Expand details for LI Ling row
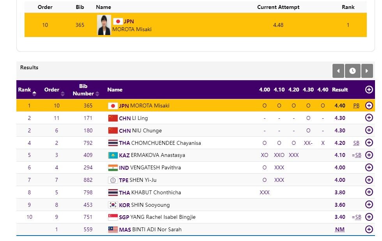Image resolution: width=382 pixels, height=241 pixels. 369,118
